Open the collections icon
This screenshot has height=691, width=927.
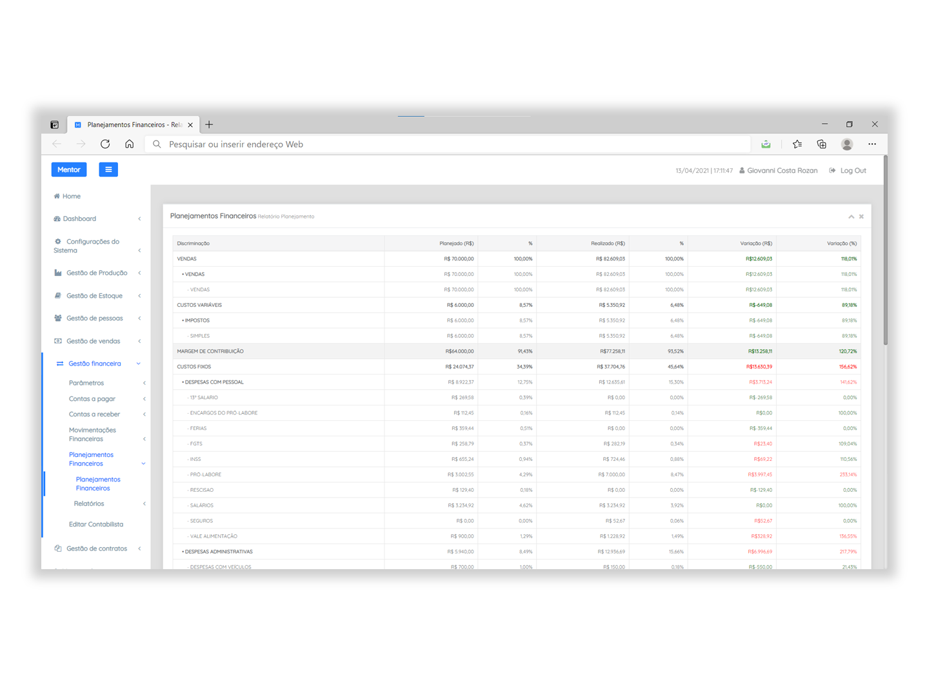tap(821, 144)
